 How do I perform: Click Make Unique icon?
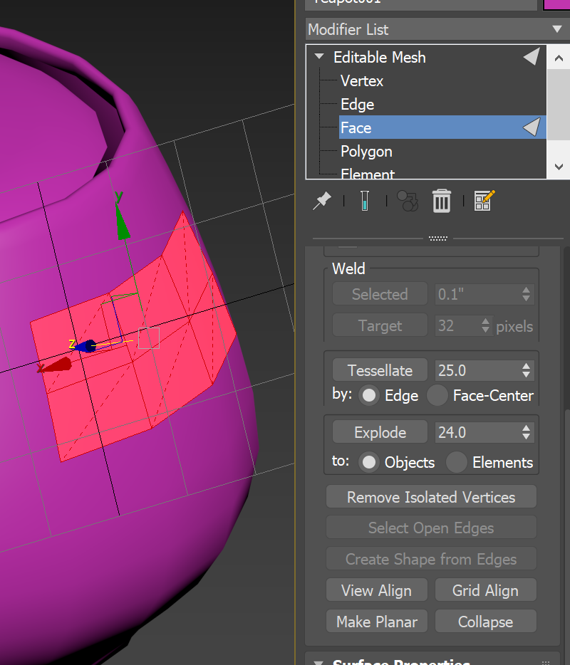pos(408,201)
